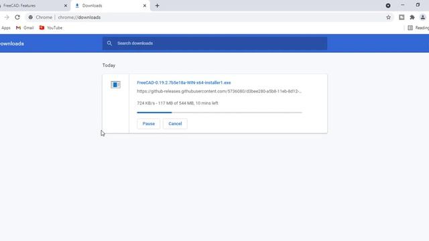Screen dimensions: 429x241
Task: Select the Downloads tab
Action: point(111,6)
